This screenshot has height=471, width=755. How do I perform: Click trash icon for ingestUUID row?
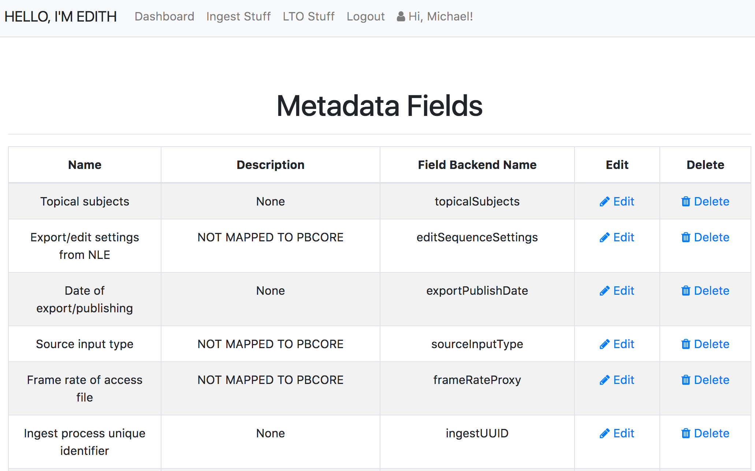tap(685, 434)
